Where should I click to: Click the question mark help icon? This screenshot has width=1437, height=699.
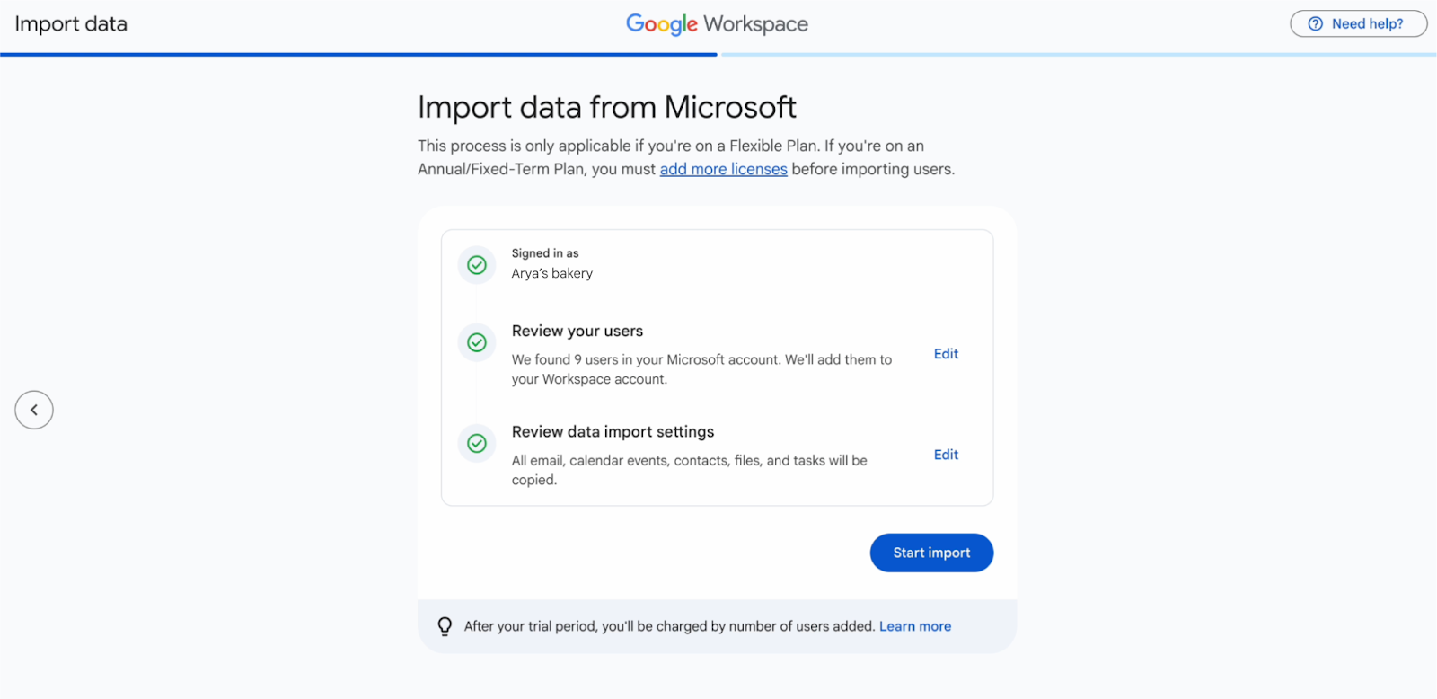[x=1316, y=24]
